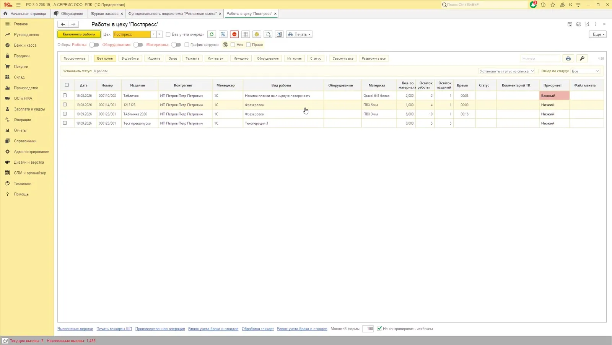Click the green refresh icon
This screenshot has height=345, width=612.
click(212, 34)
